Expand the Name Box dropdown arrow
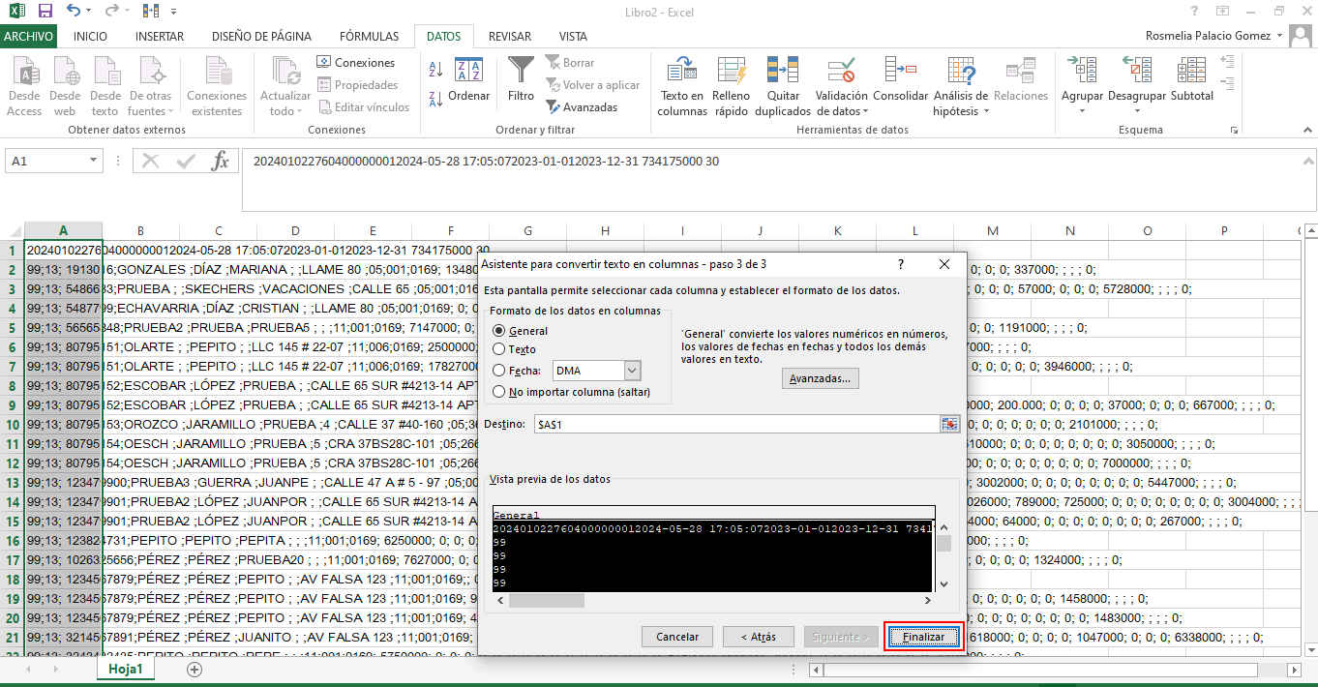Viewport: 1318px width, 687px height. (x=94, y=162)
